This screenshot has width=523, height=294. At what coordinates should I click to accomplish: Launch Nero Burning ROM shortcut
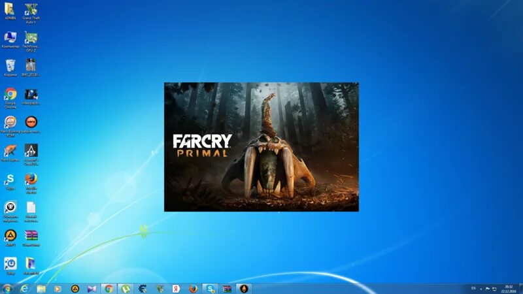point(10,127)
